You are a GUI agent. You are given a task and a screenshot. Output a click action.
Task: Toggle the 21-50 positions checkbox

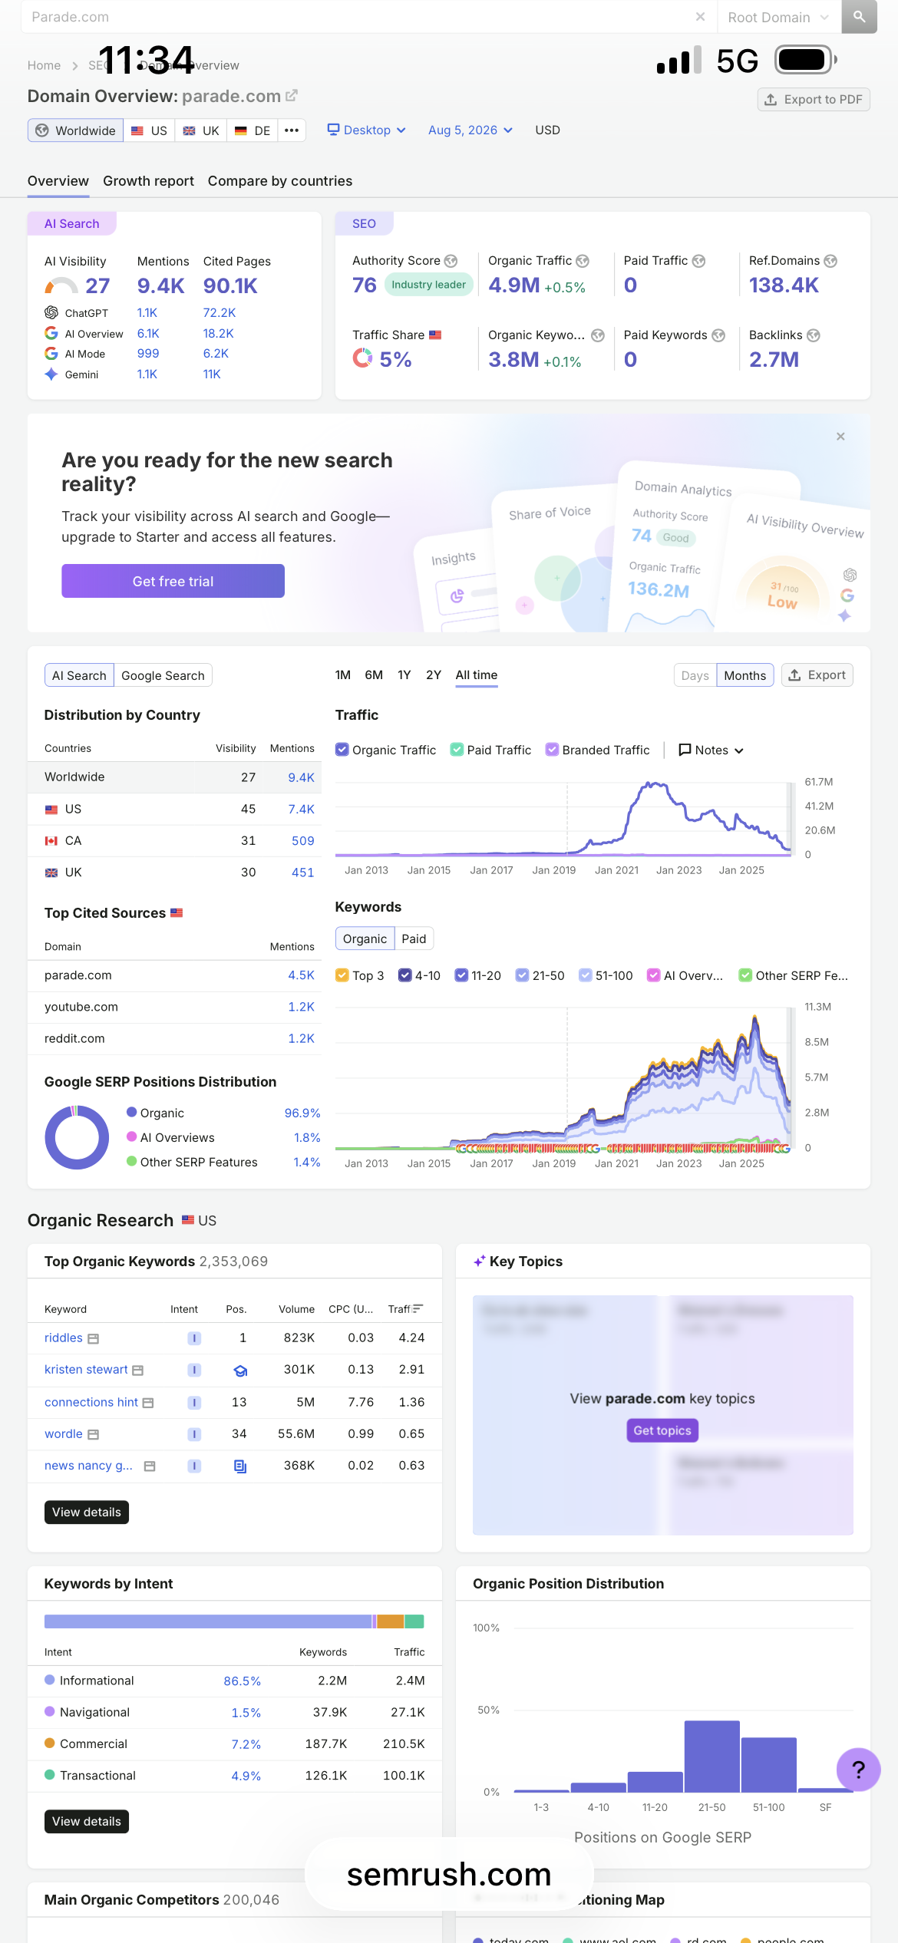(523, 975)
